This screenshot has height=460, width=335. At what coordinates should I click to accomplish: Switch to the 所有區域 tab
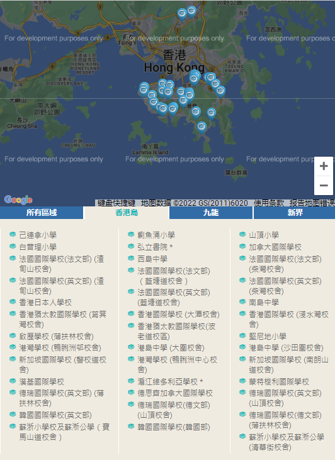[42, 213]
